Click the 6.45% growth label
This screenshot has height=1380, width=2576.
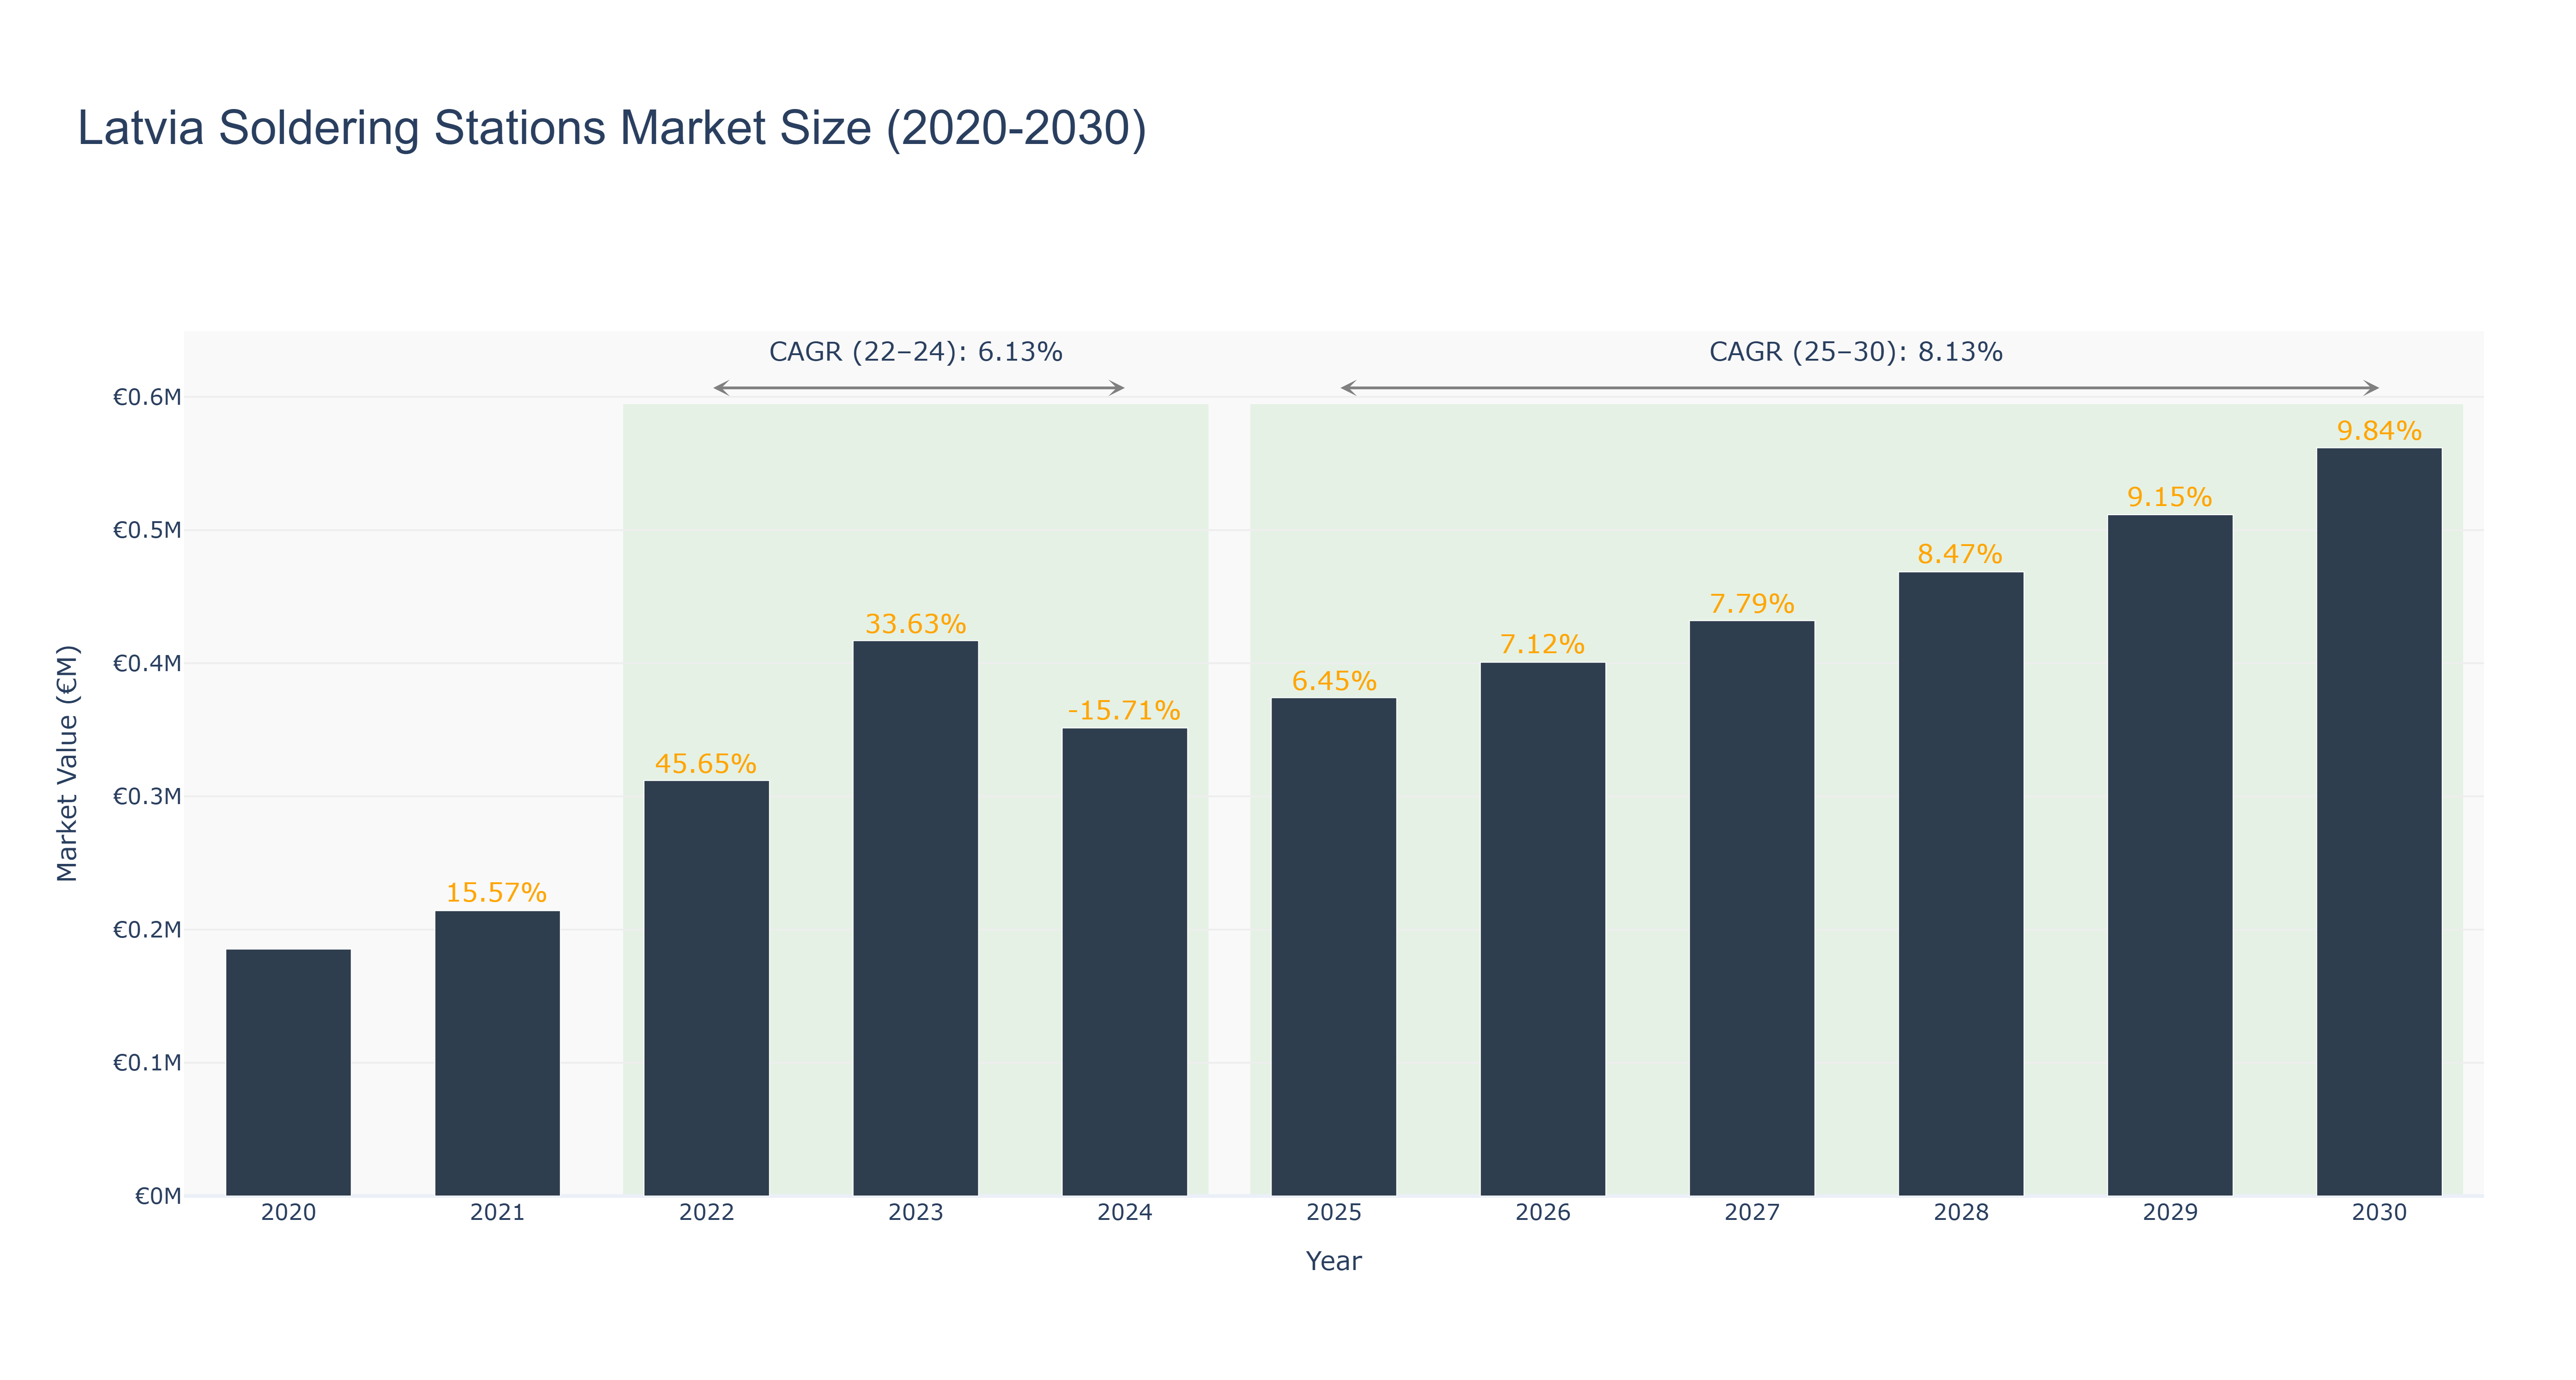(x=1334, y=681)
